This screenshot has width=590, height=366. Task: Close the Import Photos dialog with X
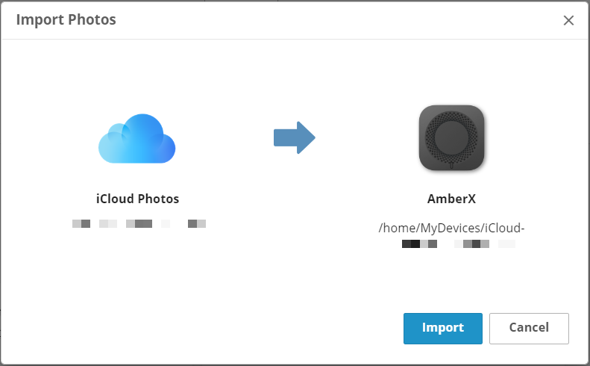click(x=568, y=20)
